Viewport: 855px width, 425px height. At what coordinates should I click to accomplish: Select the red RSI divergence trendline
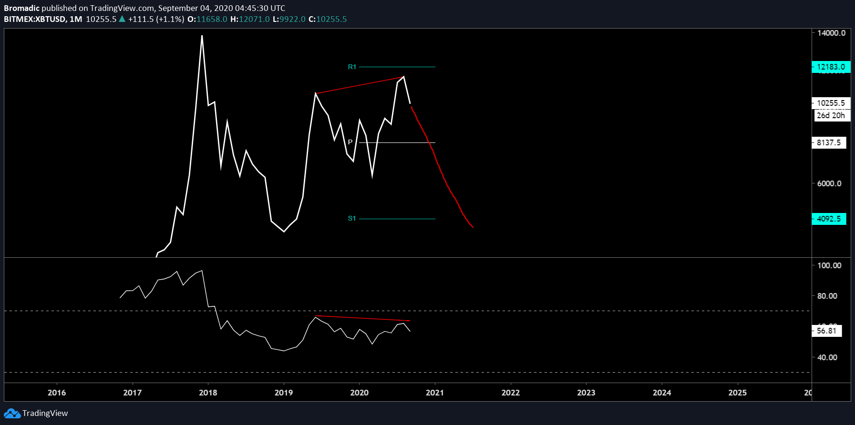[362, 318]
